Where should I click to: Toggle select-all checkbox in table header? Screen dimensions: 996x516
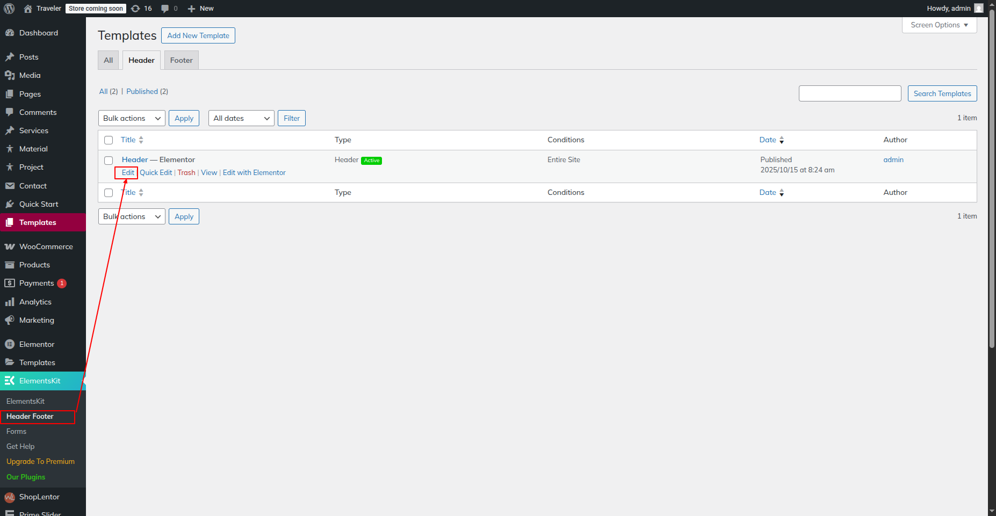tap(109, 140)
